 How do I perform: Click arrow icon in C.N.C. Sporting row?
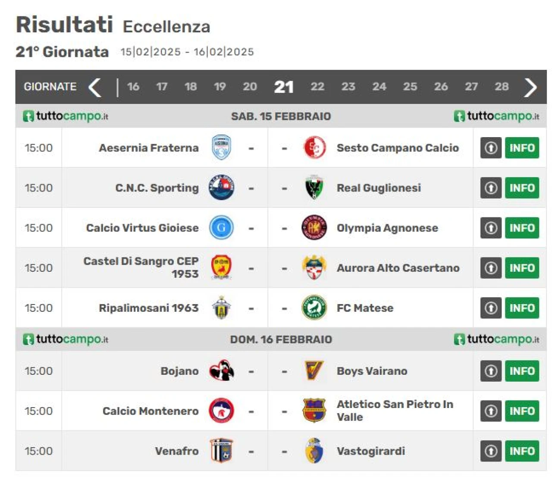(x=491, y=188)
